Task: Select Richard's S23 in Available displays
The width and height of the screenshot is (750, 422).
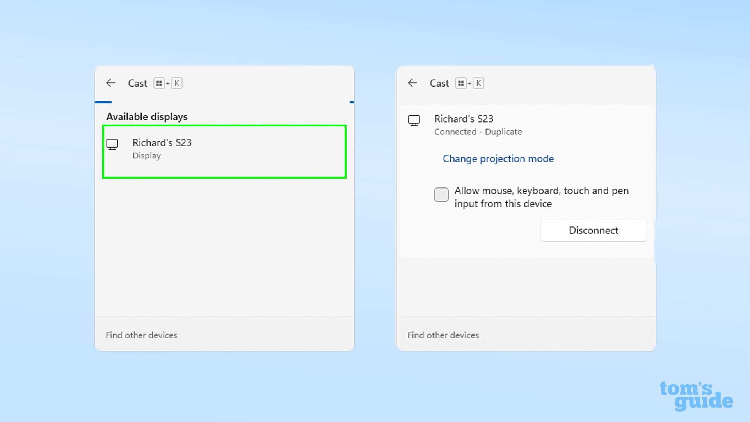Action: click(x=224, y=151)
